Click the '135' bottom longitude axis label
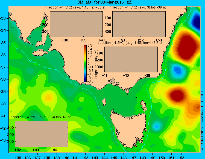The image size is (205, 159). coord(18,157)
